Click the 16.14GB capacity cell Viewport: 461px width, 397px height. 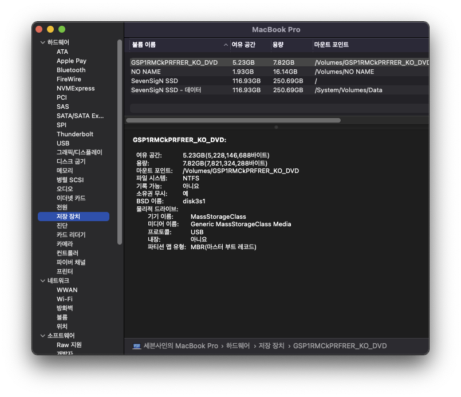pyautogui.click(x=285, y=72)
